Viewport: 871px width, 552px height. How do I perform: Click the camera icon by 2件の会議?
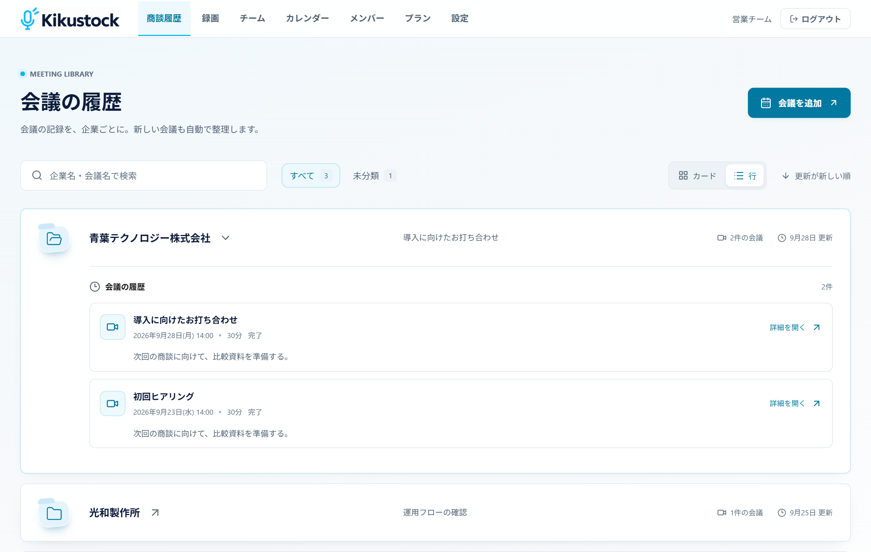(721, 238)
